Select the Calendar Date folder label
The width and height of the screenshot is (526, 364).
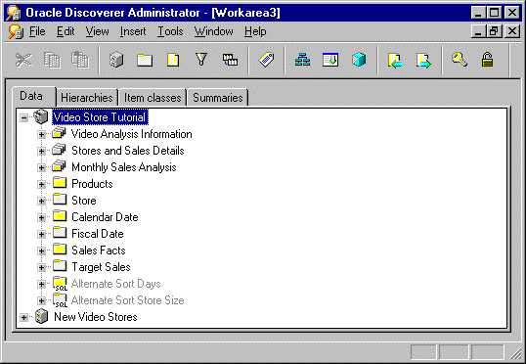(105, 217)
